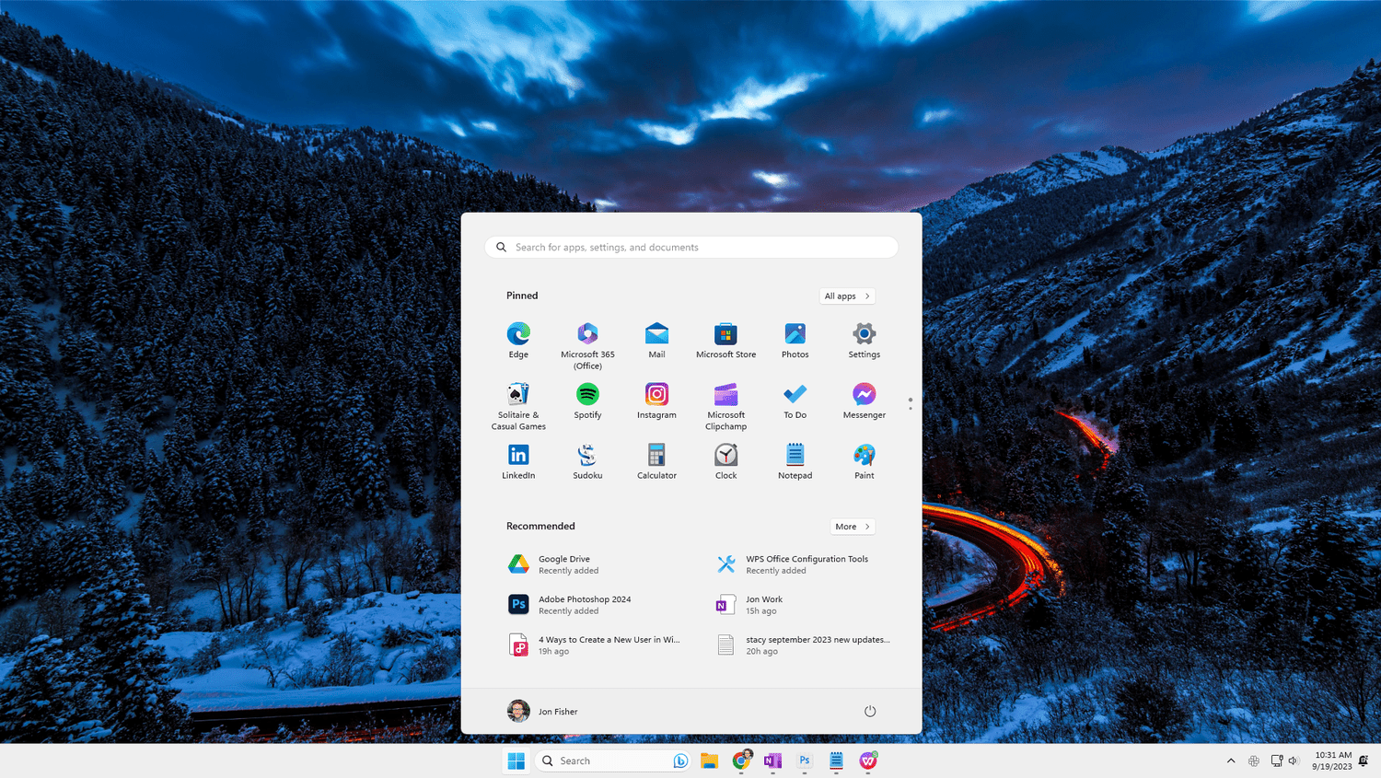This screenshot has height=778, width=1381.
Task: Launch the Instagram app
Action: click(656, 401)
